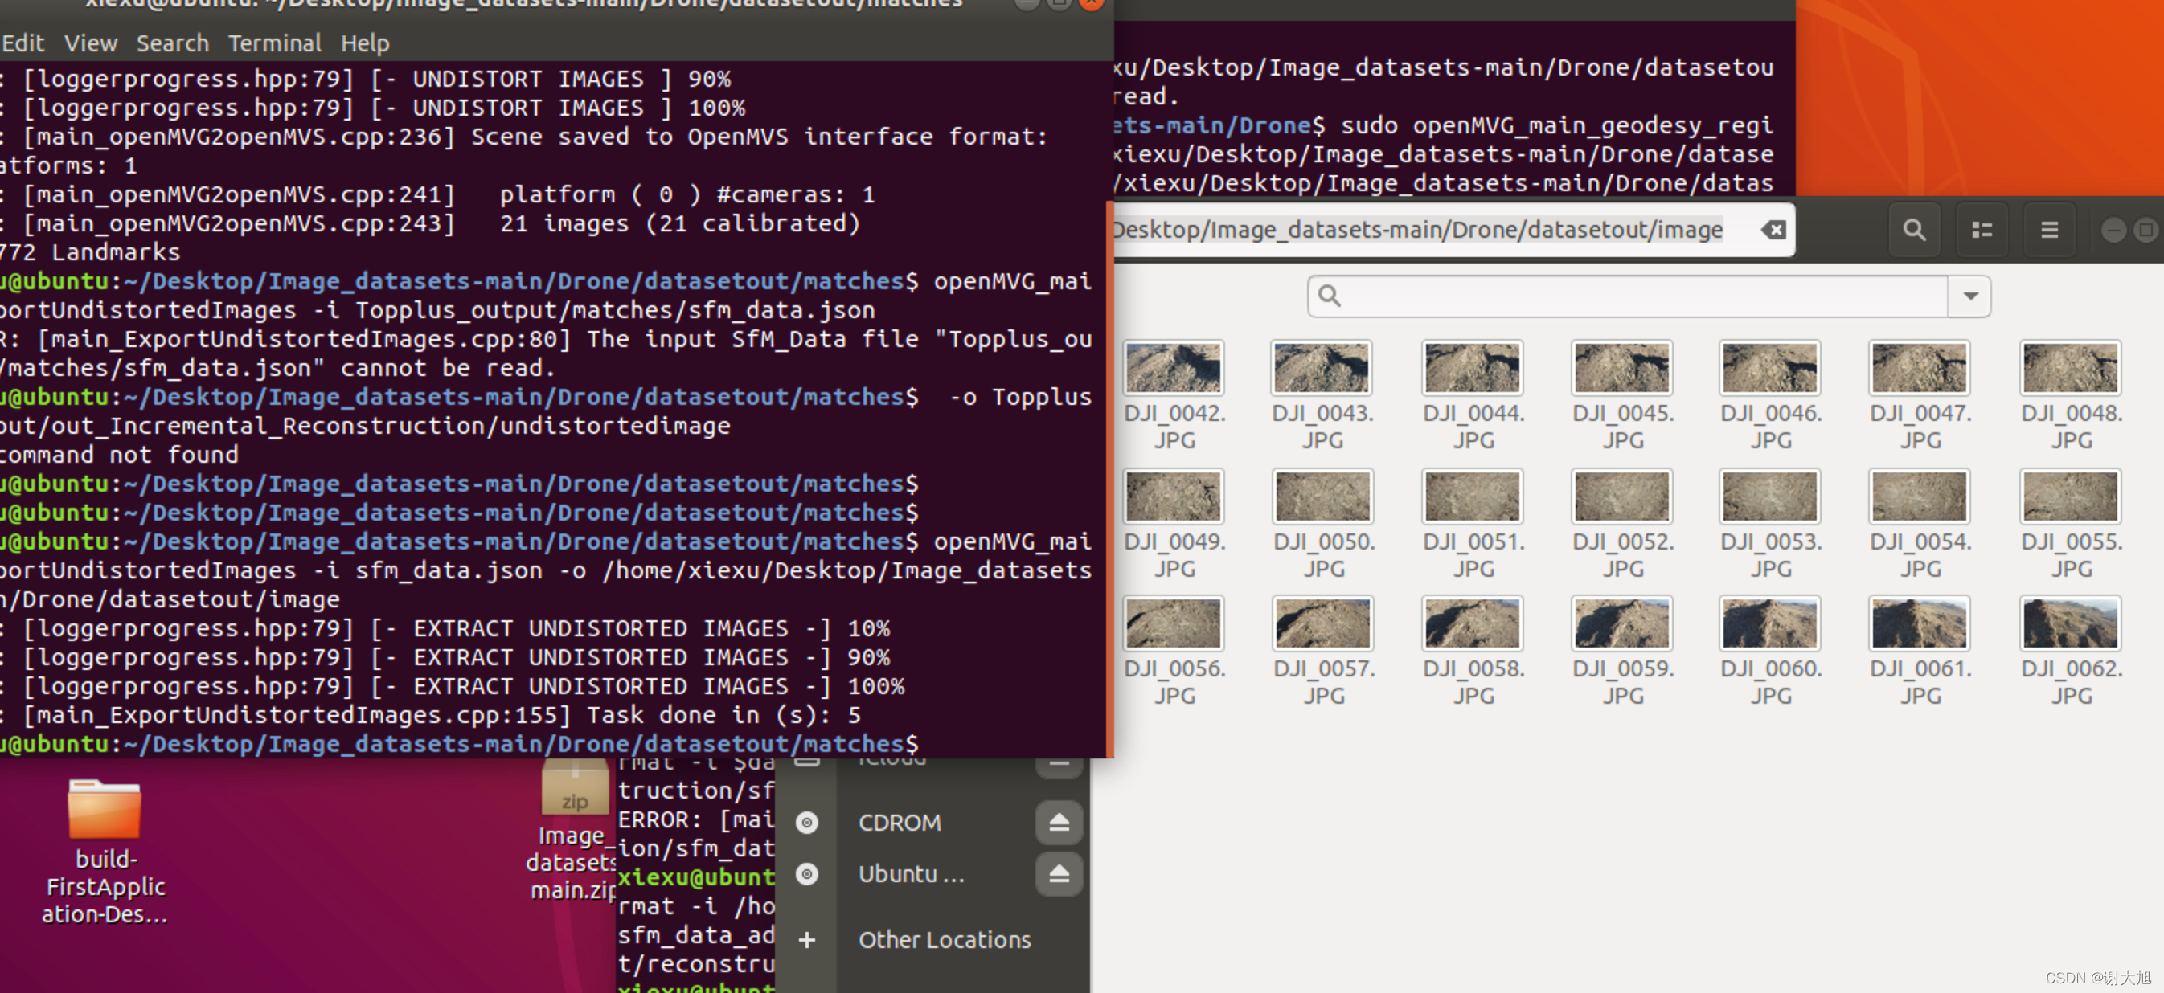Open the Terminal menu

point(274,43)
